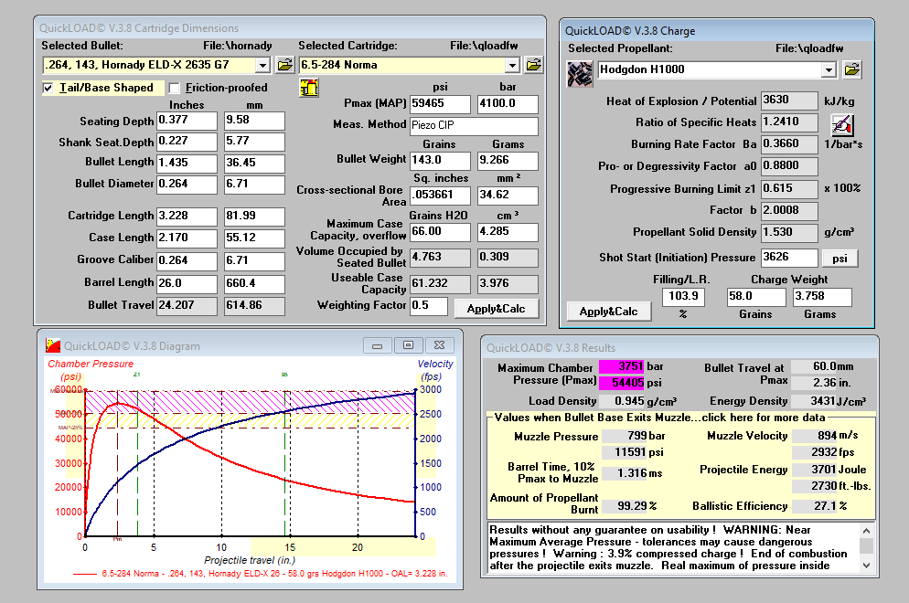The height and width of the screenshot is (603, 909).
Task: Click the Charge Weight grains input field
Action: pos(756,298)
